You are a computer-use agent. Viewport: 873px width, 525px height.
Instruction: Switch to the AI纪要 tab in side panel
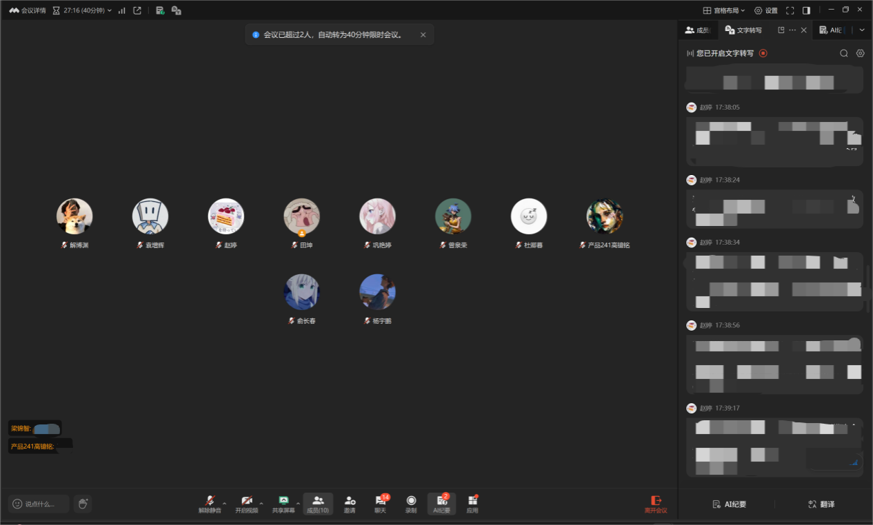[x=833, y=30]
